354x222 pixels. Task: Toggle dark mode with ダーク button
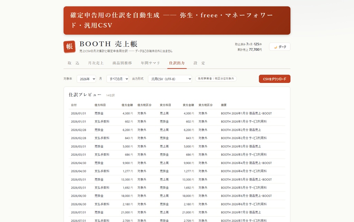pos(279,47)
